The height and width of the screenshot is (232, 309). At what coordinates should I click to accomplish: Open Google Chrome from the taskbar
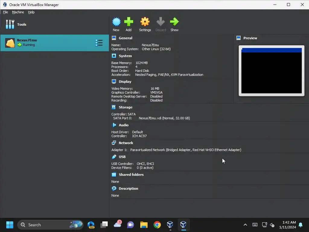click(x=157, y=225)
